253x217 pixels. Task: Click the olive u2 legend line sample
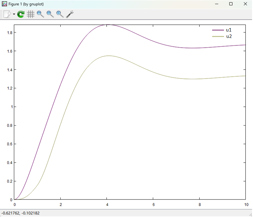218,37
